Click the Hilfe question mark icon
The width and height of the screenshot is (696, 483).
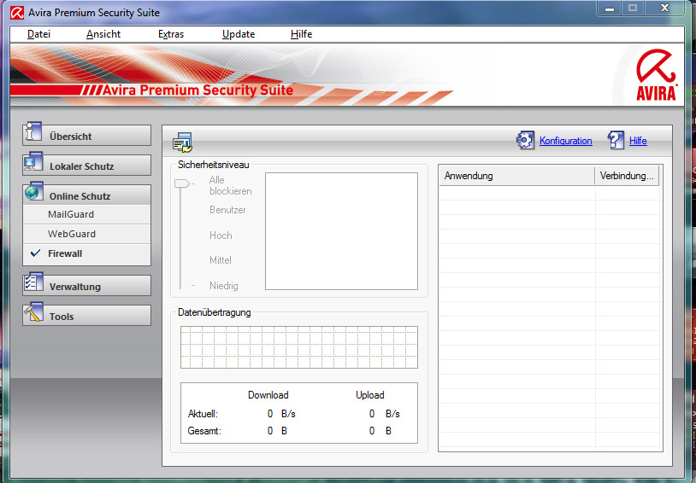coord(616,141)
